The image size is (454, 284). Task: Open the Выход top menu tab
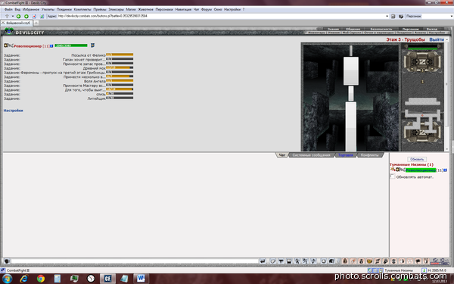[432, 29]
